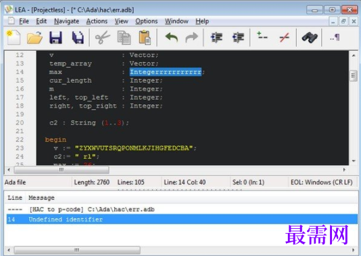This screenshot has height=256, width=361.
Task: Open the Help menu
Action: coord(202,21)
